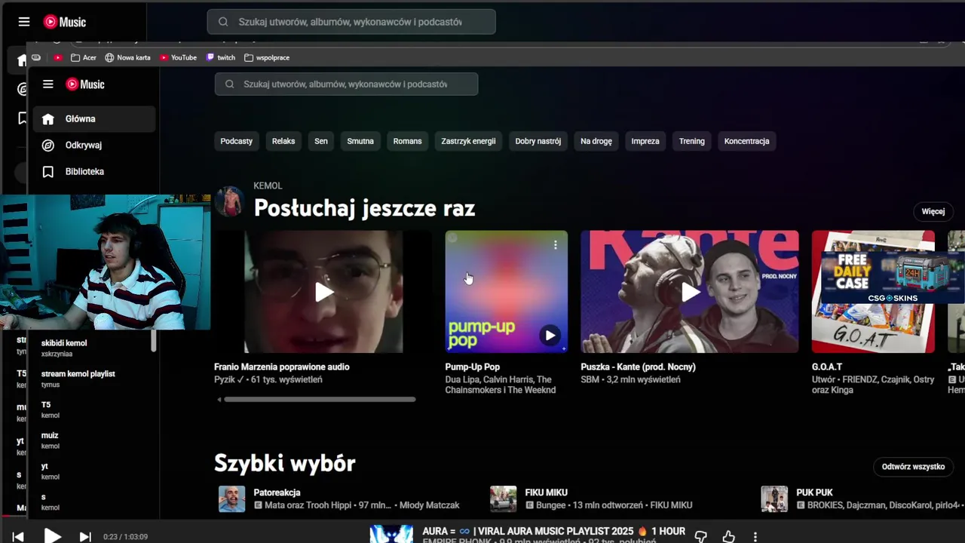This screenshot has width=965, height=543.
Task: Open the Acer bookmarks folder
Action: [x=84, y=57]
